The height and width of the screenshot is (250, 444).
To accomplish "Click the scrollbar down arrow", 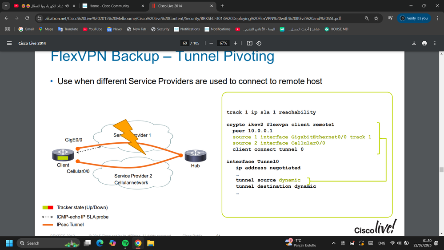I will click(x=441, y=234).
